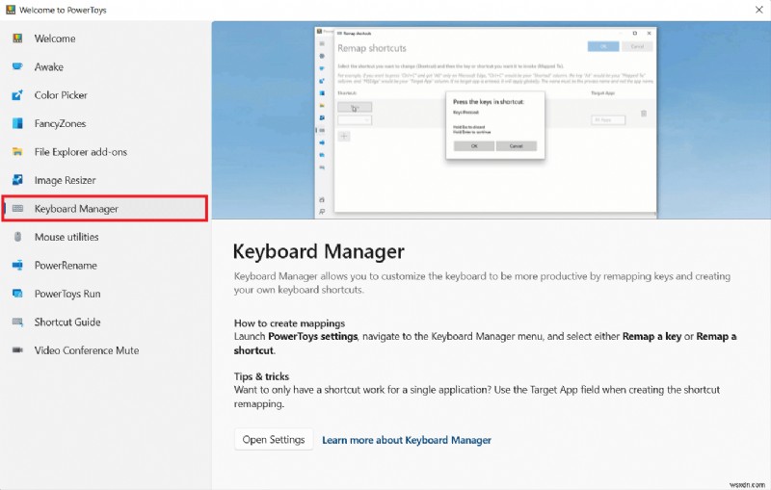
Task: Click the Mouse utilities mouse icon
Action: (x=17, y=237)
